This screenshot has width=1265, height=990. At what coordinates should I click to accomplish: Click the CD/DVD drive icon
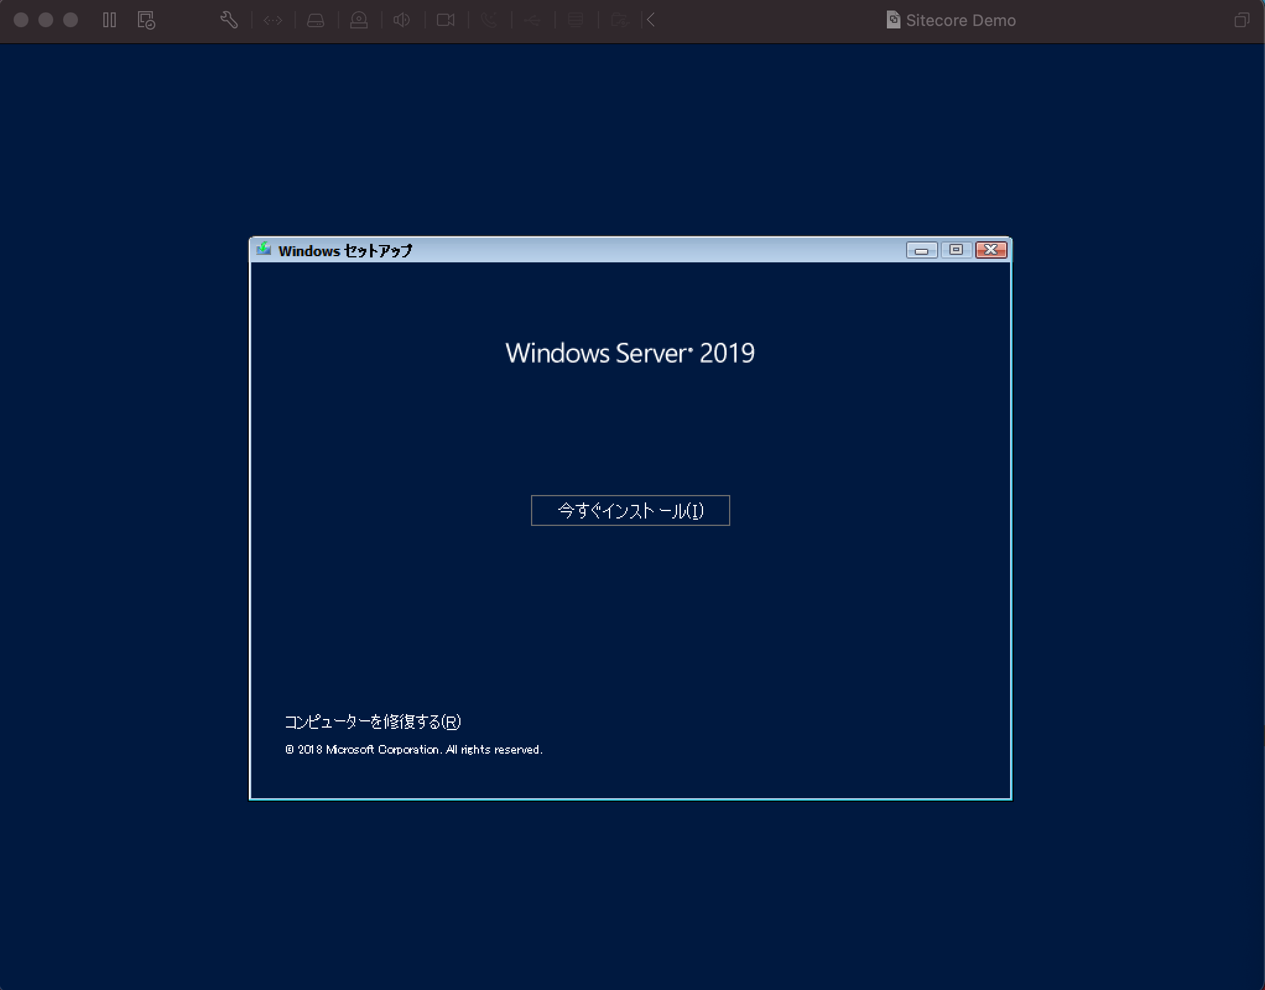[x=359, y=20]
